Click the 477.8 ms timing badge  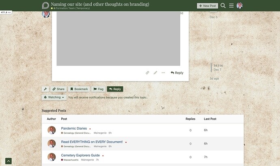point(6,13)
